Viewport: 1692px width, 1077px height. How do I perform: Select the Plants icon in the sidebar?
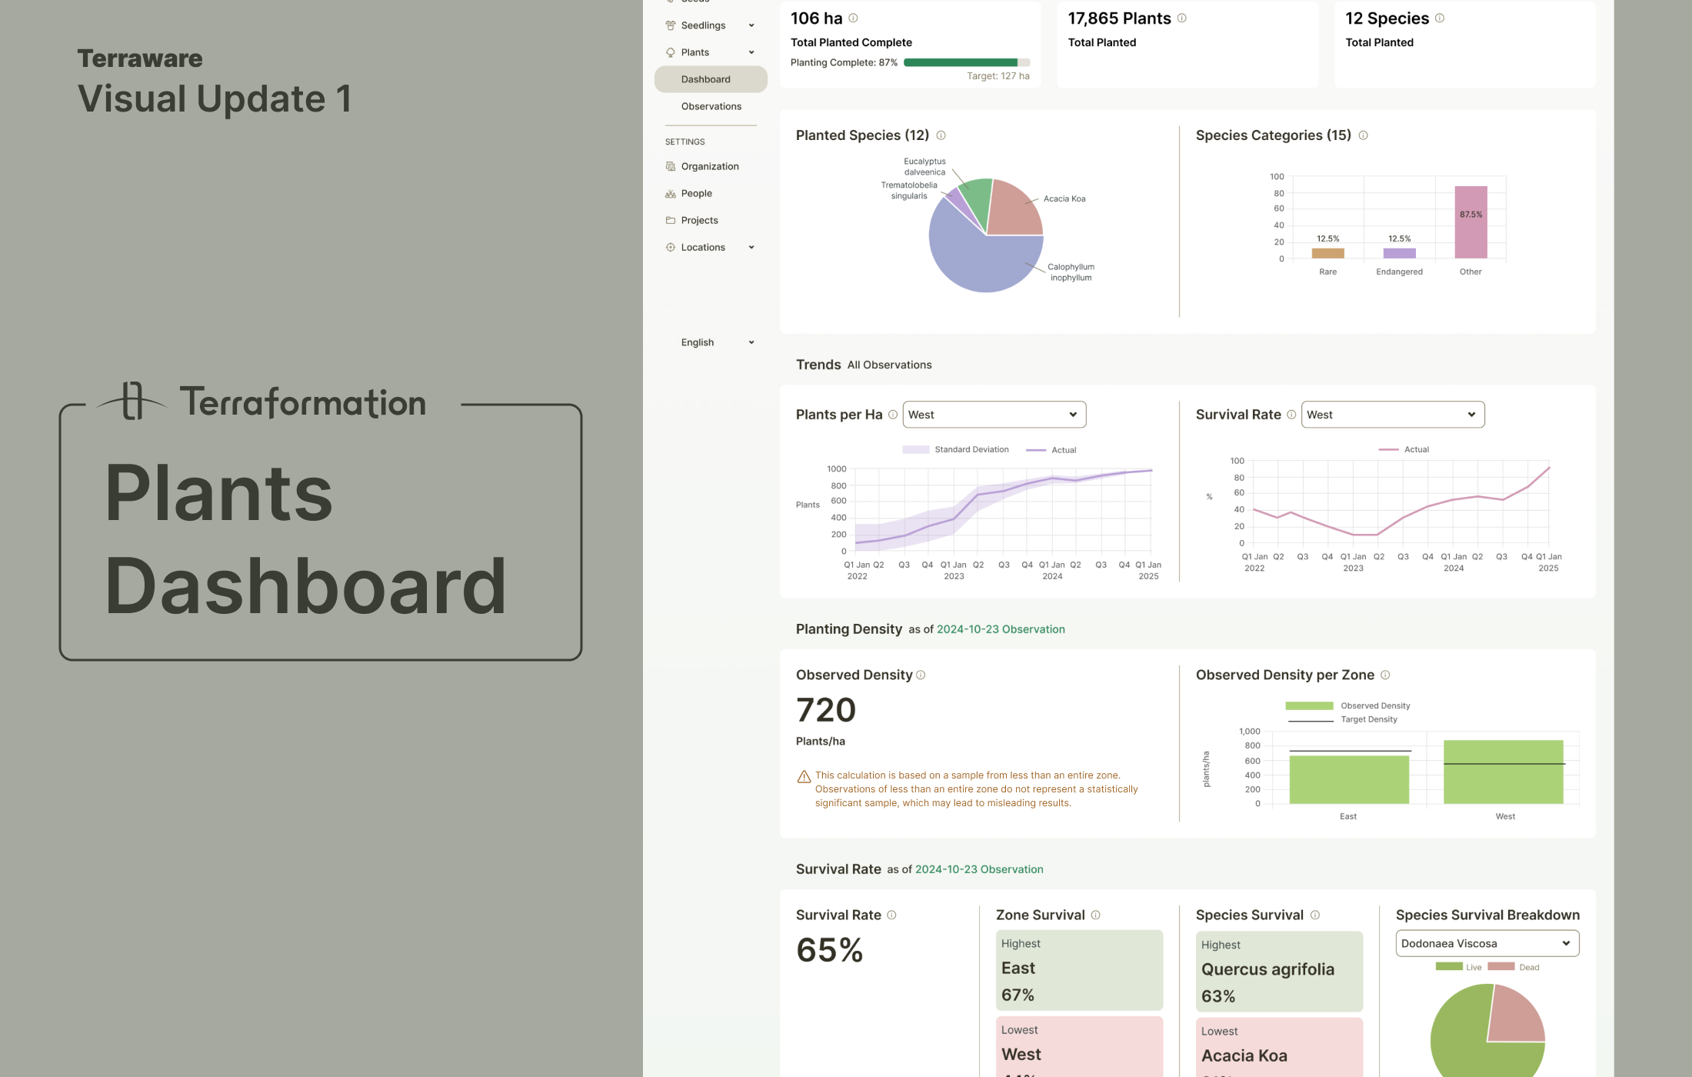(670, 52)
